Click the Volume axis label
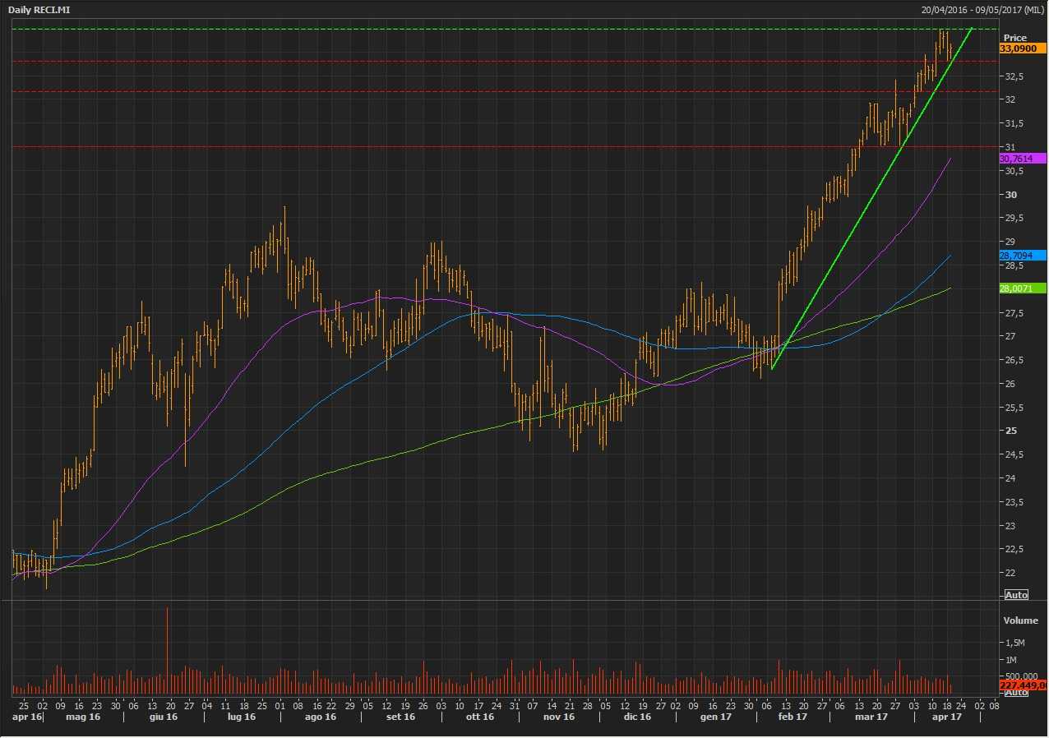 pos(1020,620)
